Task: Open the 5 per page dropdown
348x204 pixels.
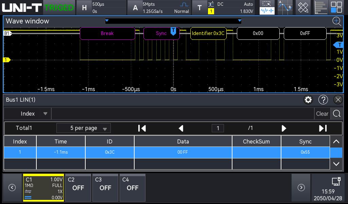Action: click(x=84, y=128)
